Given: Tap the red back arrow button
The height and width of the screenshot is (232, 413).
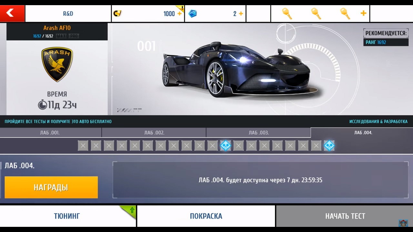Looking at the screenshot, I should coord(12,13).
